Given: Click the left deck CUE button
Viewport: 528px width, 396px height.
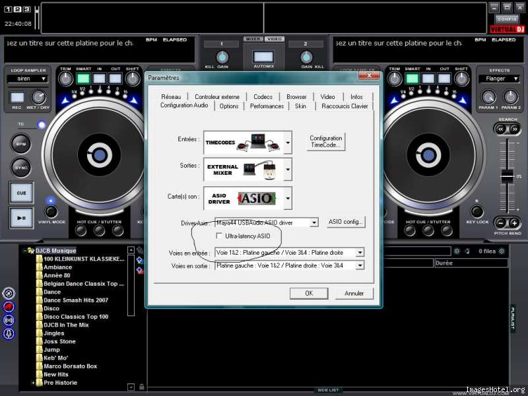Looking at the screenshot, I should (x=21, y=193).
